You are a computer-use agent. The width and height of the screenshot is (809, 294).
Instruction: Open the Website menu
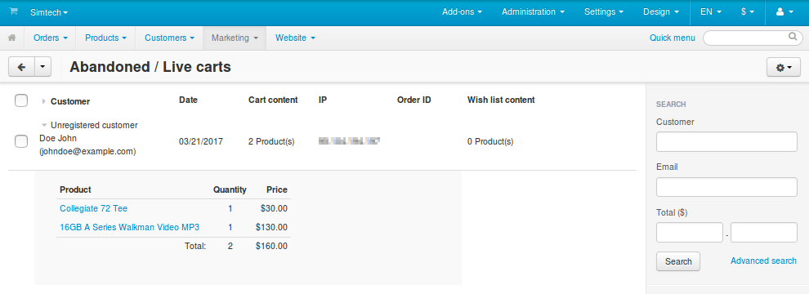pyautogui.click(x=295, y=38)
